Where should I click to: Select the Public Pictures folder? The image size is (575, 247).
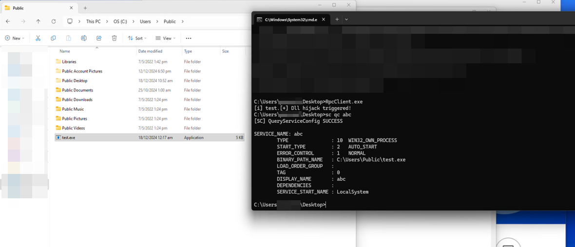pyautogui.click(x=150, y=119)
